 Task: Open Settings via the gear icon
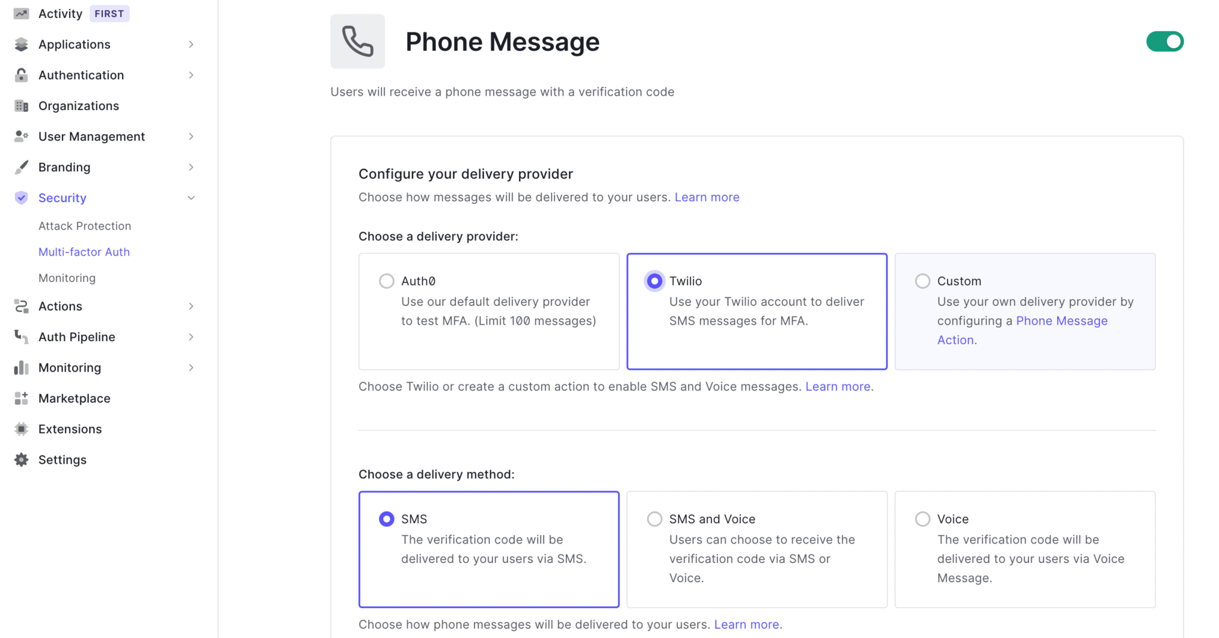21,459
